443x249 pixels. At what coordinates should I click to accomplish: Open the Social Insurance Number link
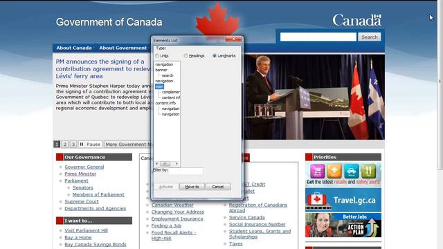pyautogui.click(x=257, y=224)
